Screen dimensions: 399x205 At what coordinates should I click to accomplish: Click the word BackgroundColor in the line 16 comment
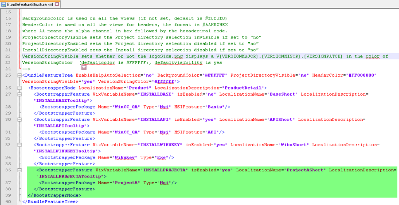point(43,18)
